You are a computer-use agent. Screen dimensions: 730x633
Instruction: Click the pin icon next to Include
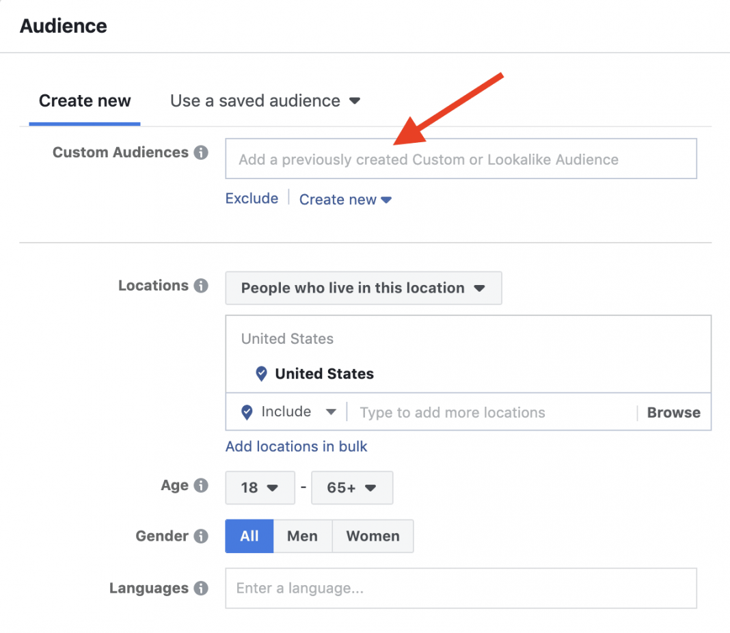click(x=246, y=412)
